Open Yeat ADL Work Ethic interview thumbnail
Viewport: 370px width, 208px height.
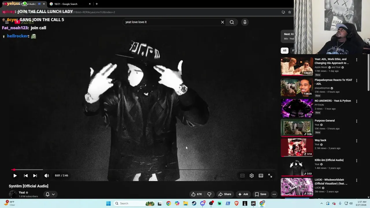pos(297,66)
